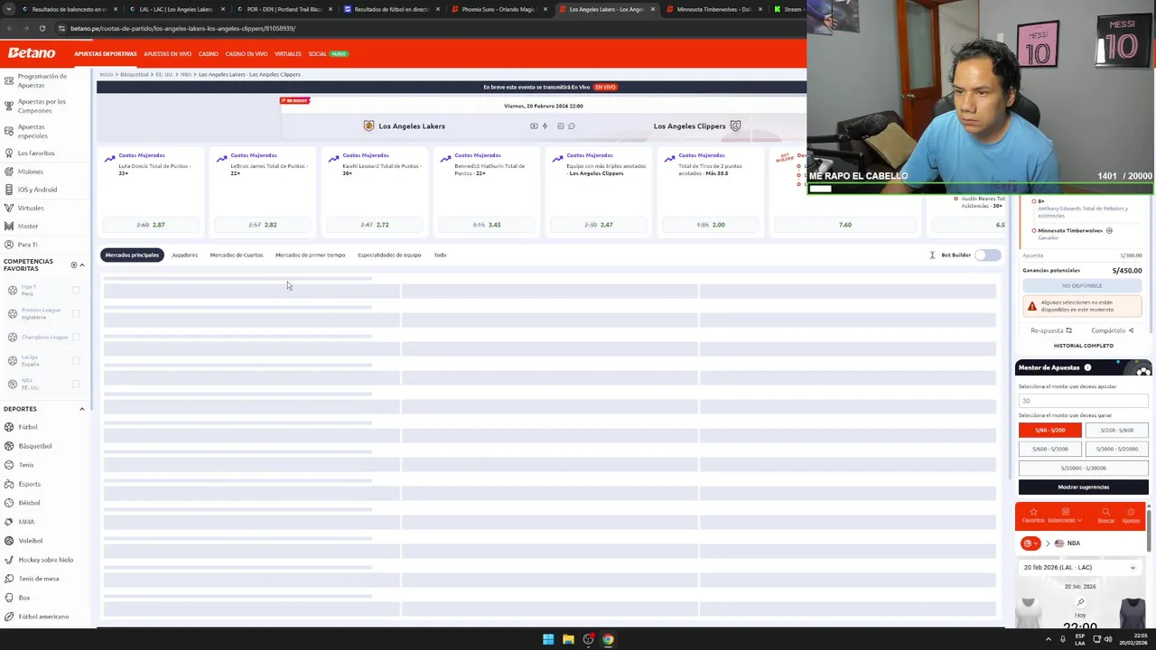Toggle the Bet Builder switch
The image size is (1156, 650).
tap(988, 255)
